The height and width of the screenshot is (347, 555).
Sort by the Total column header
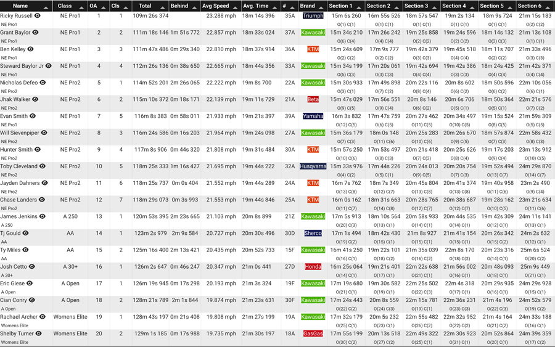point(145,6)
